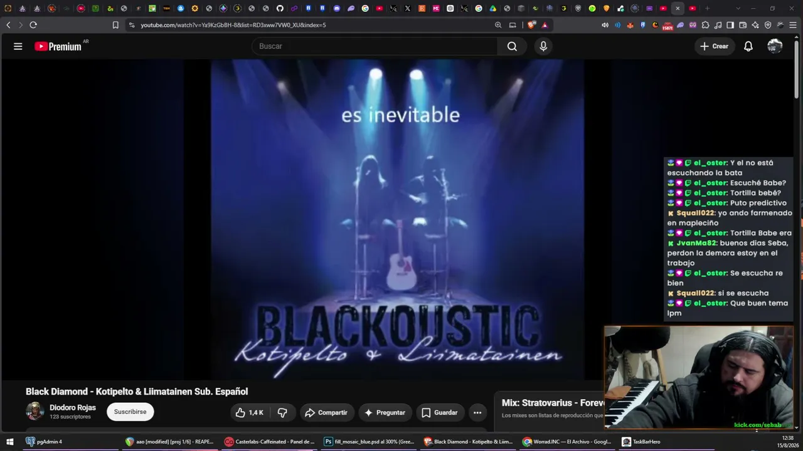This screenshot has height=451, width=803.
Task: Click the YouTube Buscar search field
Action: 375,46
